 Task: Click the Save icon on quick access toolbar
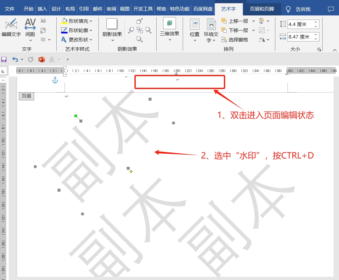click(4, 59)
